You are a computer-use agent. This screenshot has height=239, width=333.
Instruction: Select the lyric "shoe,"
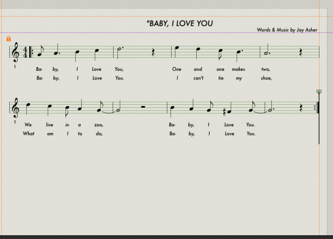pos(266,78)
